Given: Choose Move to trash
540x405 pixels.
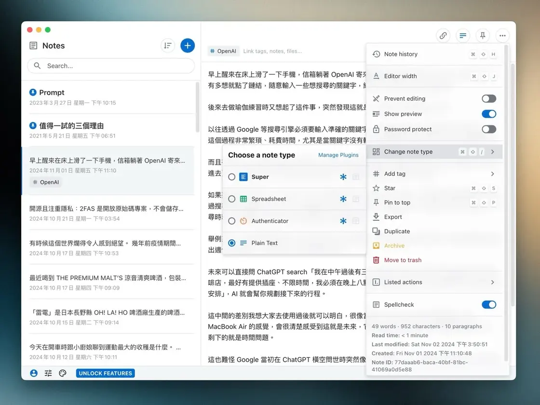Looking at the screenshot, I should tap(434, 260).
